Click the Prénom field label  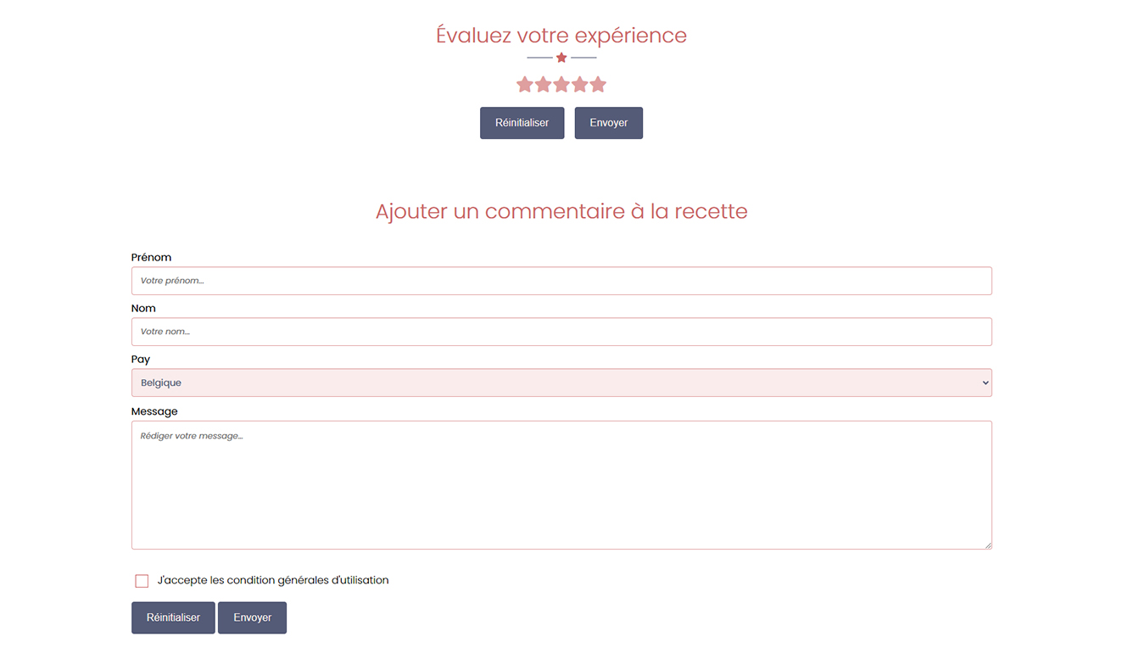152,257
